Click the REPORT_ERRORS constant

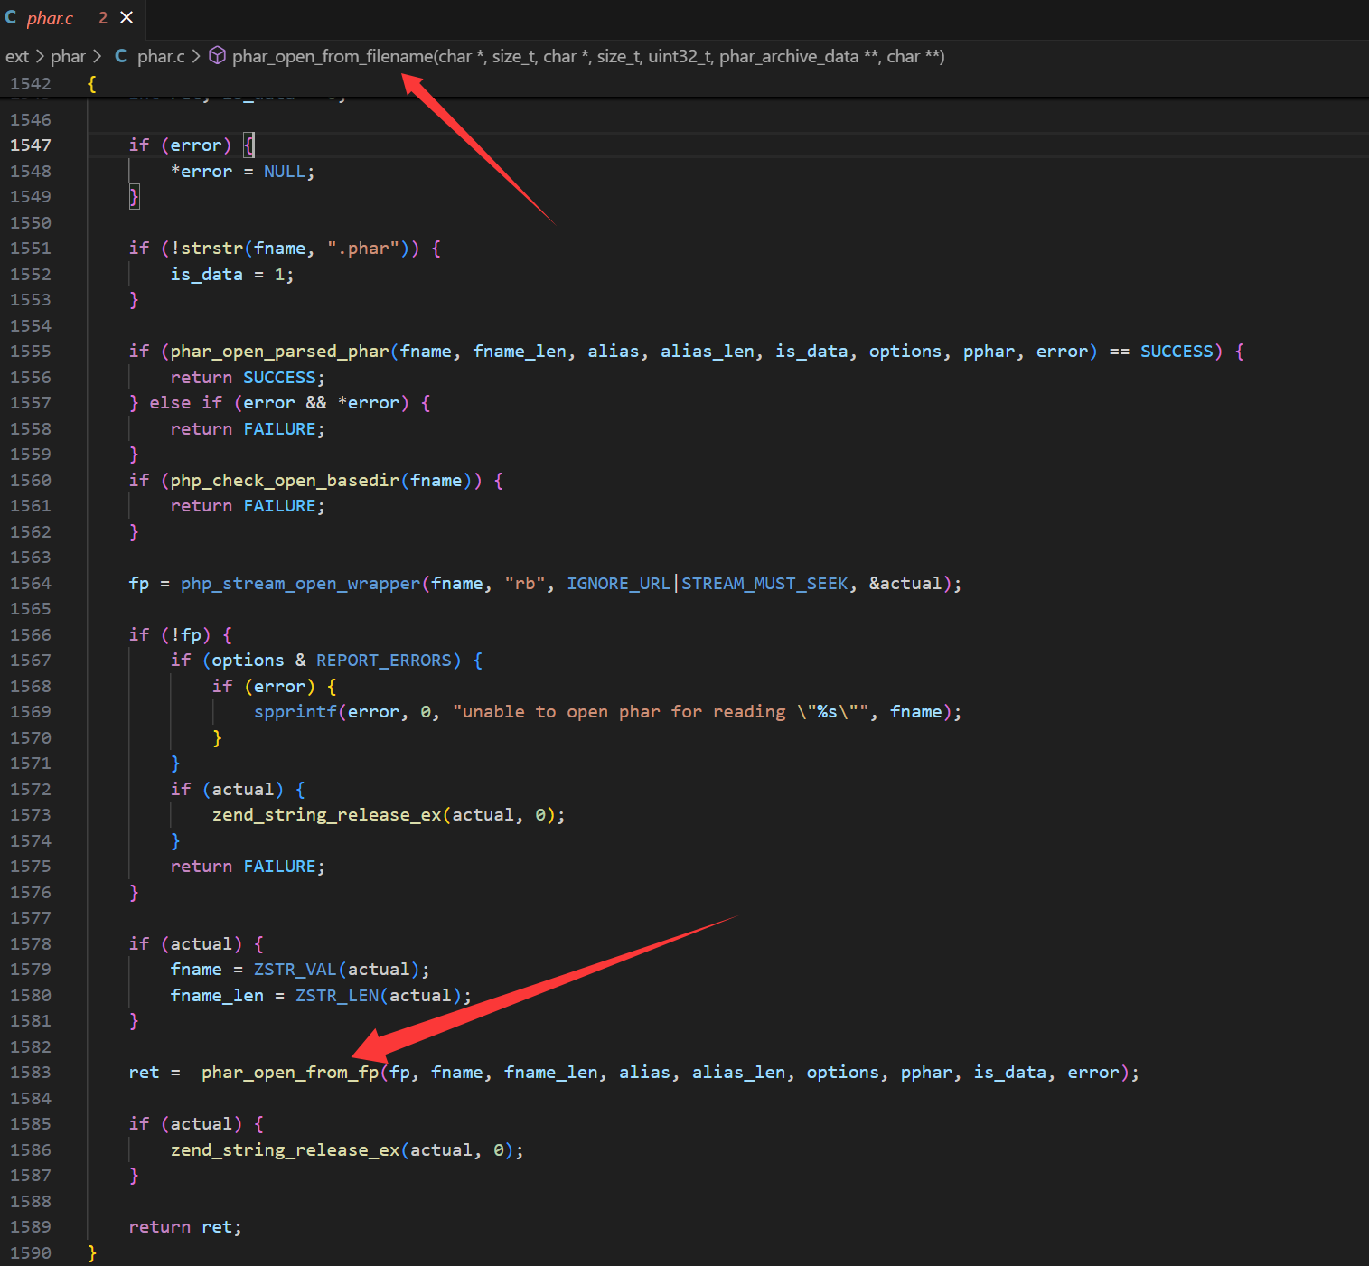383,661
